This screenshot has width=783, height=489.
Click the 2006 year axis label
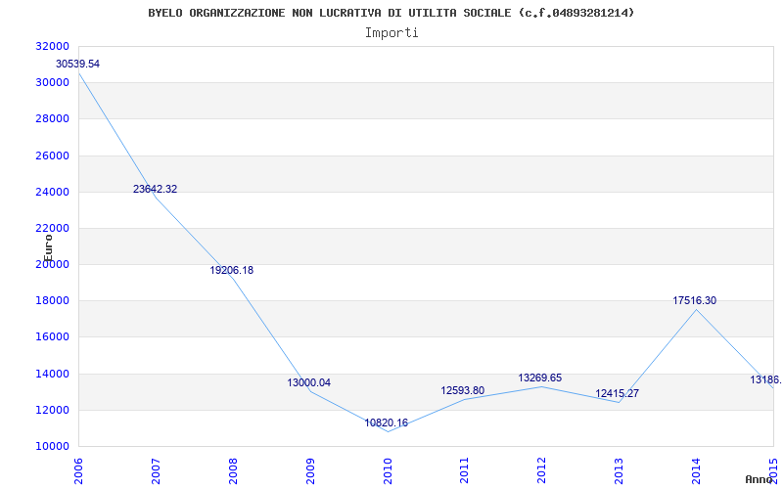(x=78, y=470)
